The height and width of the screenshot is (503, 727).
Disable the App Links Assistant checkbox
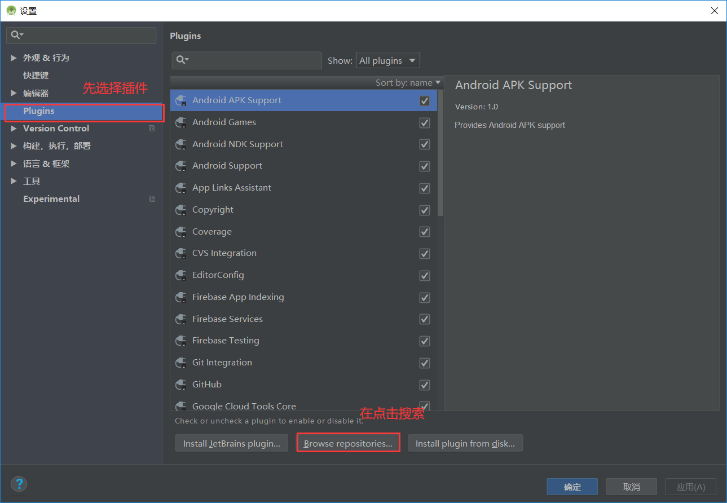[425, 188]
